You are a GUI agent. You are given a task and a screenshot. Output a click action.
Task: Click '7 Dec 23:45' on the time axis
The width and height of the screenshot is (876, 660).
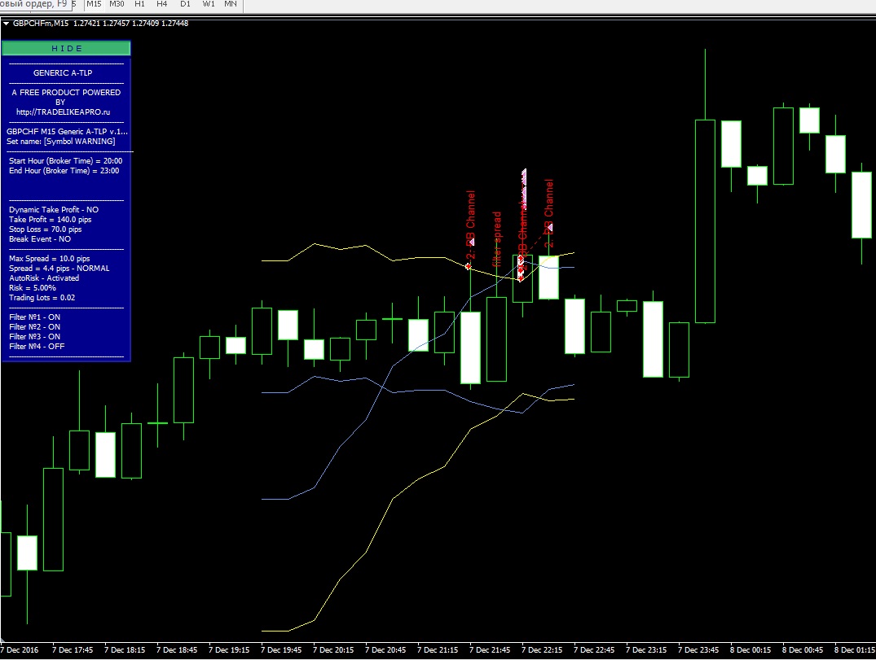point(698,650)
